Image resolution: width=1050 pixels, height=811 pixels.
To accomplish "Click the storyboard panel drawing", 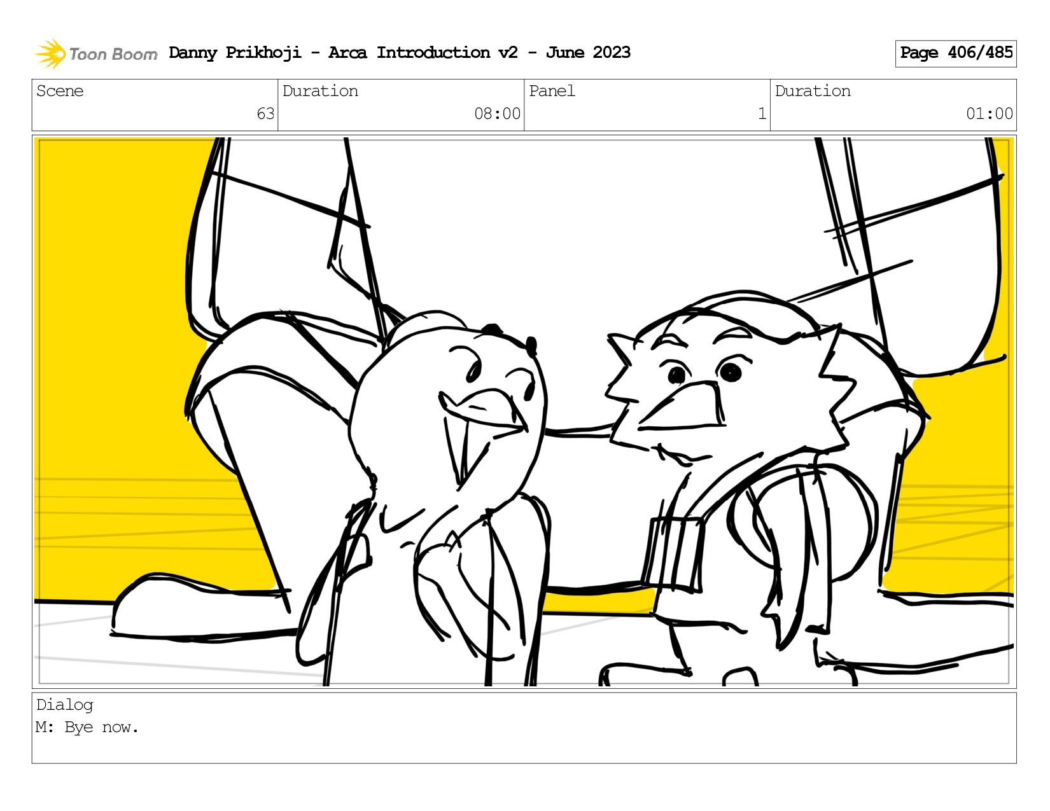I will [x=524, y=412].
